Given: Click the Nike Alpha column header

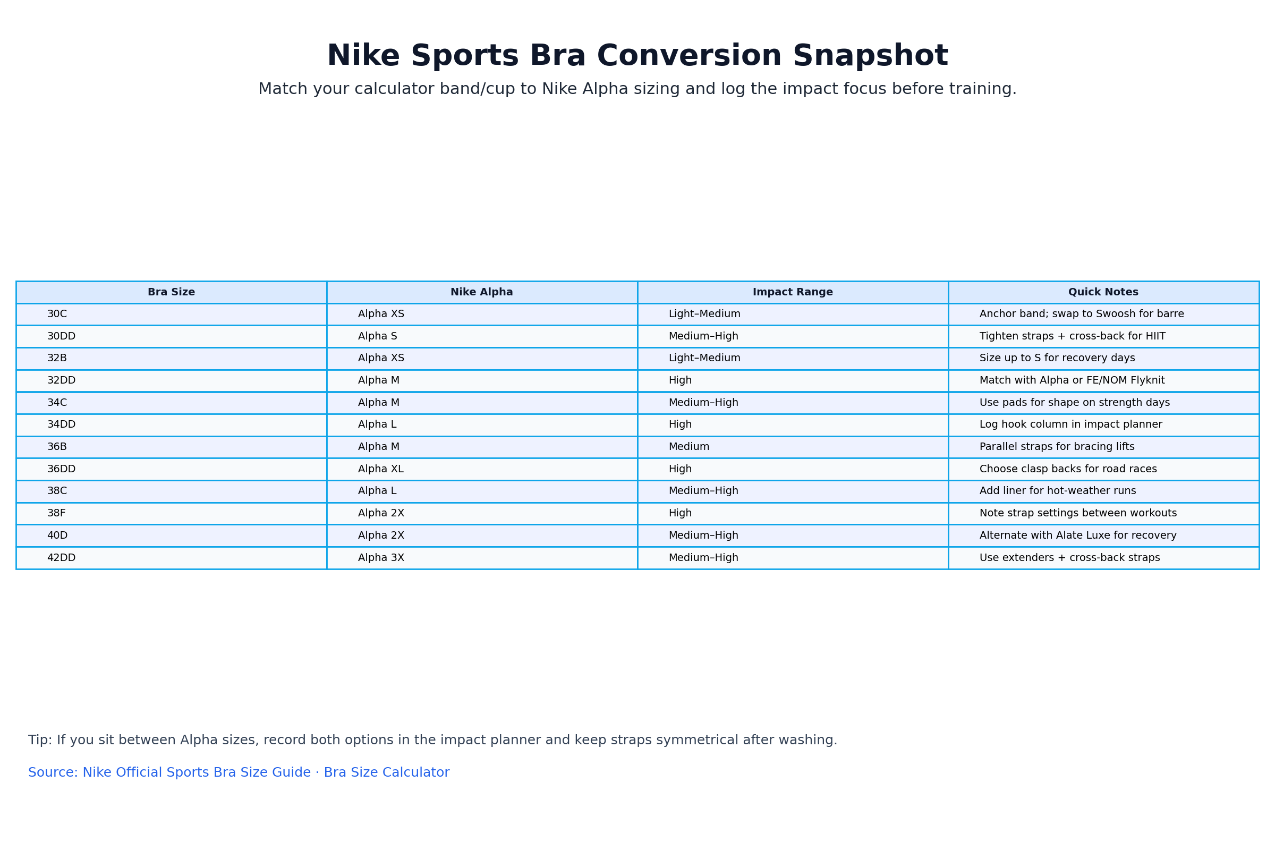Looking at the screenshot, I should click(481, 292).
